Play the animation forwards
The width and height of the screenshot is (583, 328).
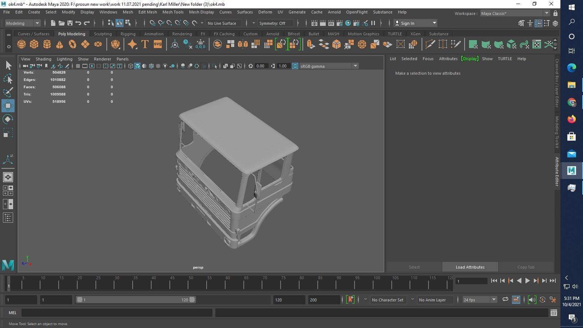click(527, 281)
